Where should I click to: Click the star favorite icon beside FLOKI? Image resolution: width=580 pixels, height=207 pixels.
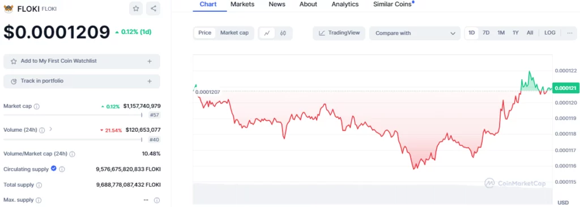click(136, 8)
